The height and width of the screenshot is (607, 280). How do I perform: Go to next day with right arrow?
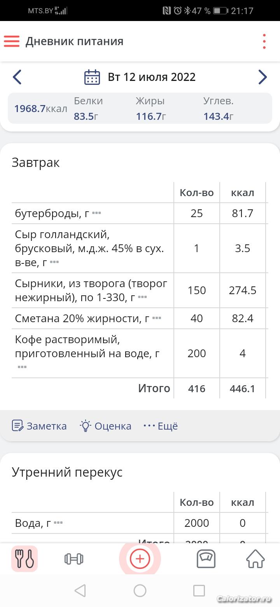[x=263, y=77]
